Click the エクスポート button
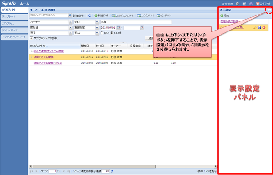 pos(146,15)
